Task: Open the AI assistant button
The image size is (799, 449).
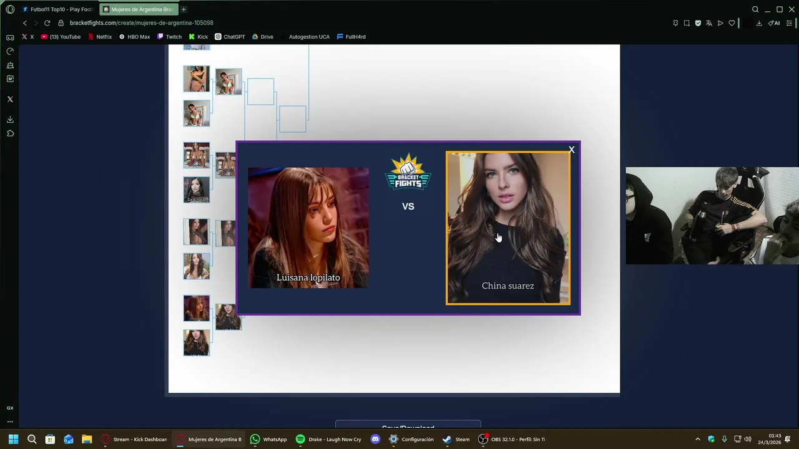Action: [x=774, y=23]
